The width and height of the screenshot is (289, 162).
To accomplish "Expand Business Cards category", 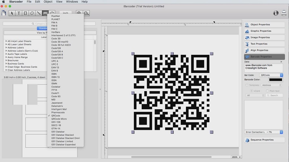I will coord(6,64).
